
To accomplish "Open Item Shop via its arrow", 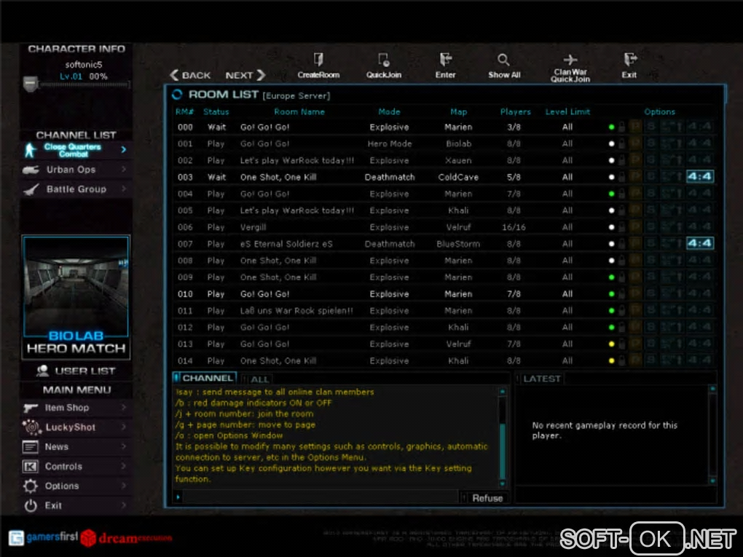I will [x=124, y=407].
